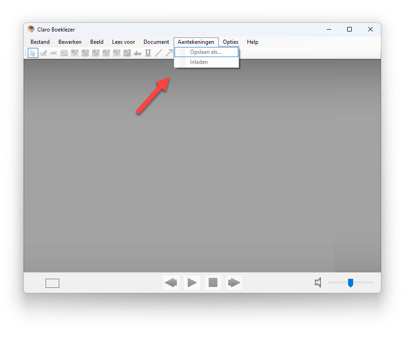Image resolution: width=411 pixels, height=344 pixels.
Task: Select the arrow pointer selection tool
Action: (33, 53)
